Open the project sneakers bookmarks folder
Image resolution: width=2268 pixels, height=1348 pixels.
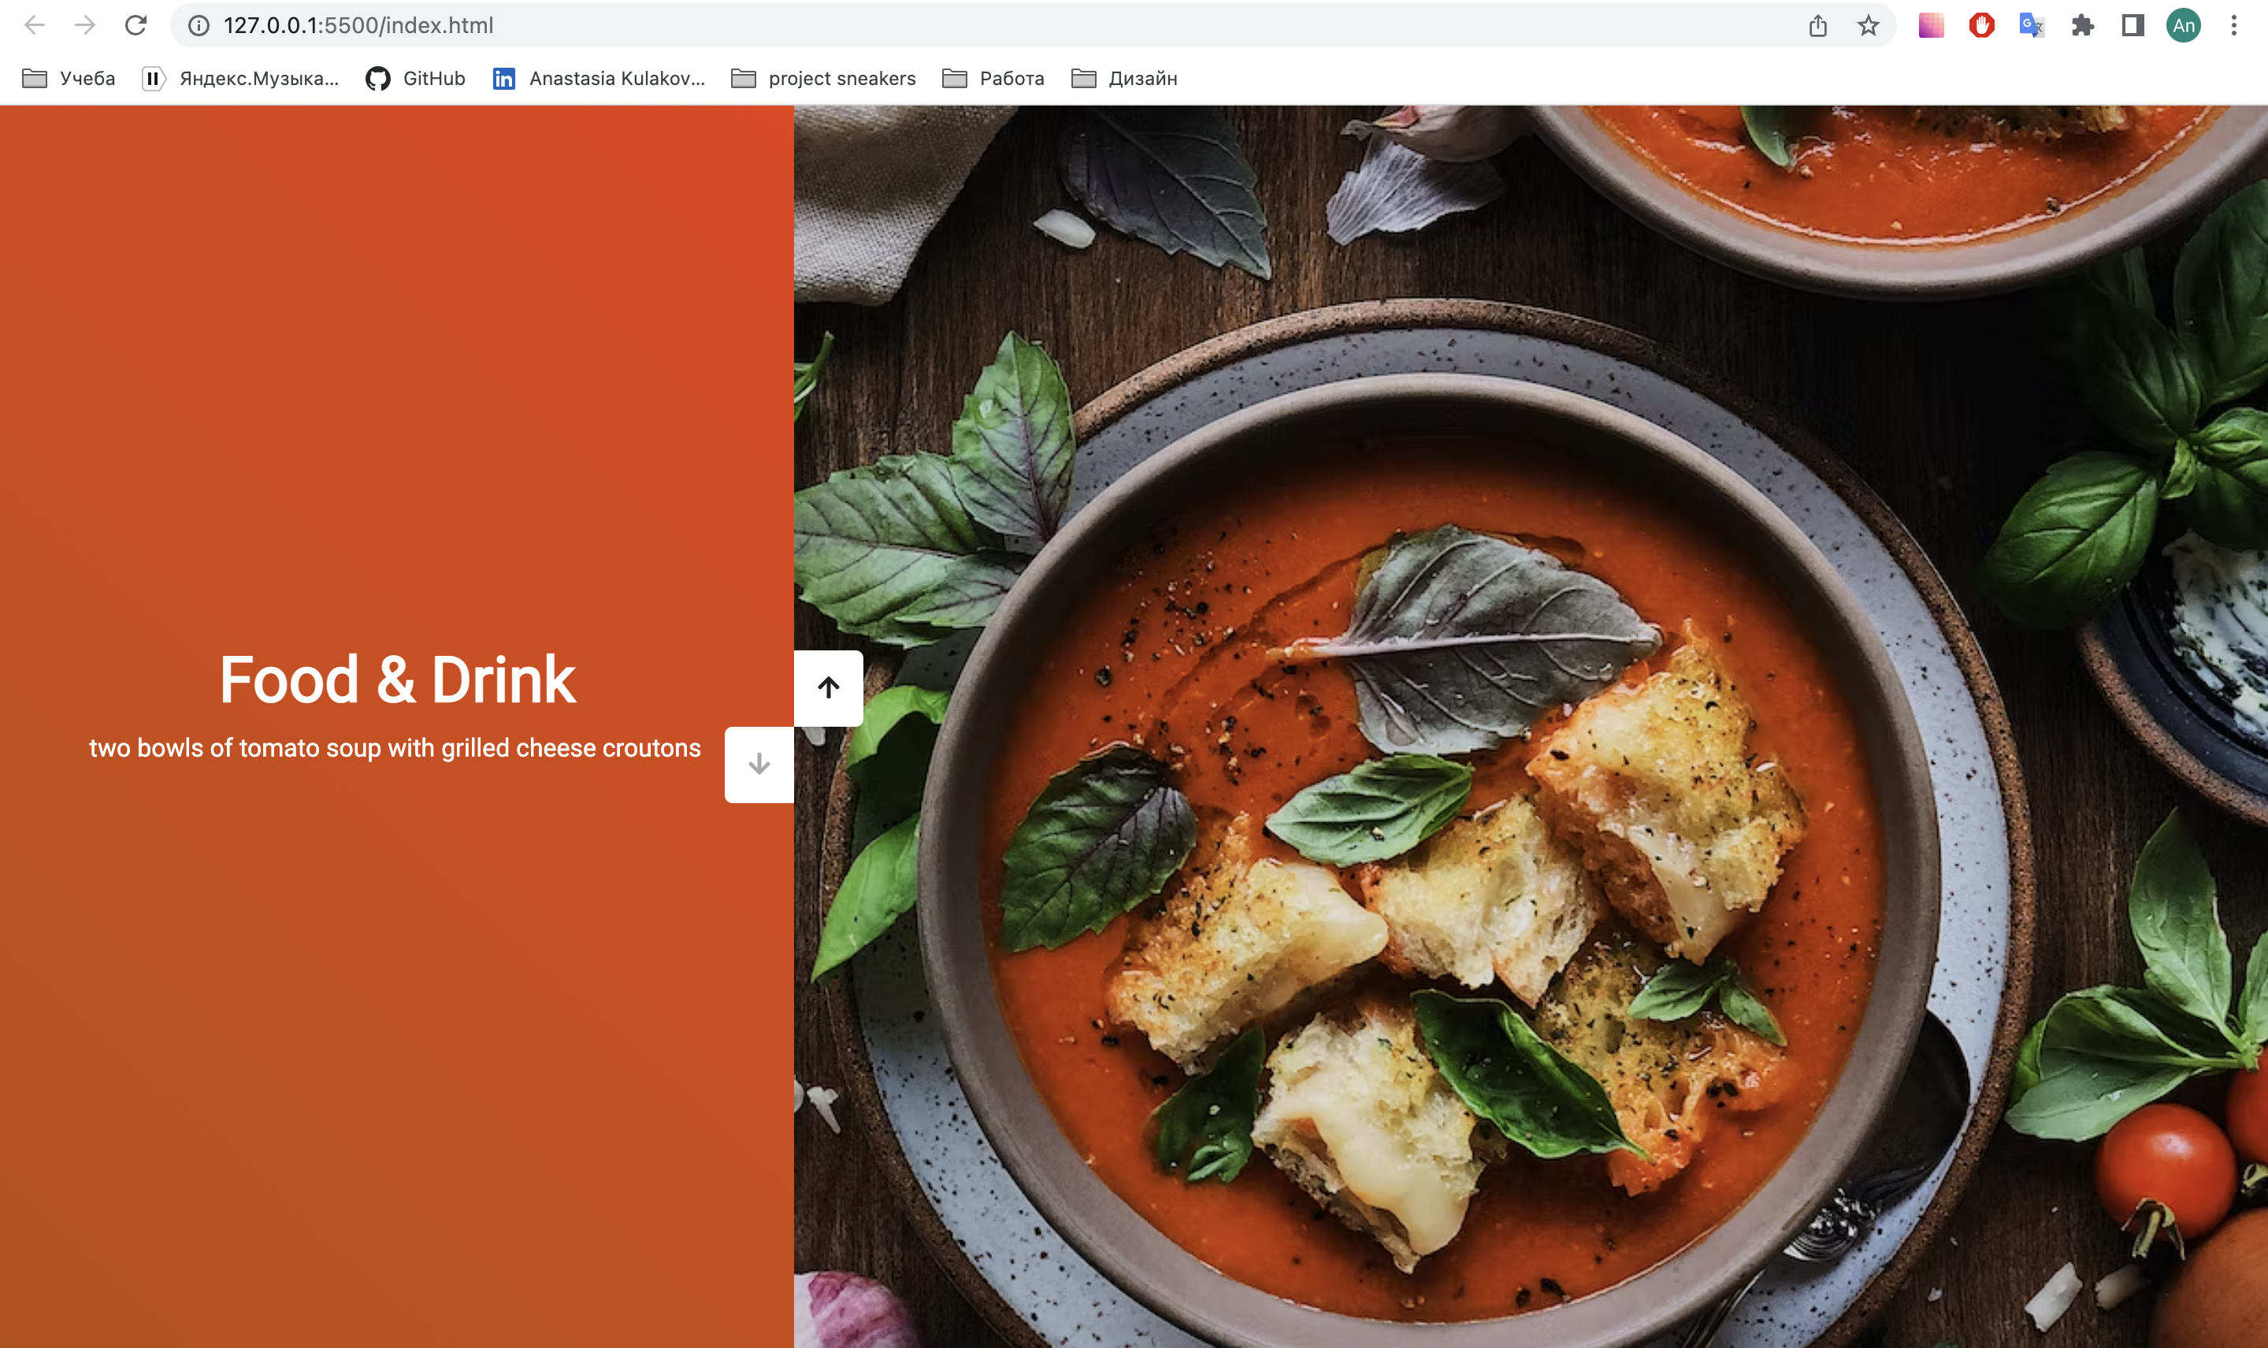(823, 78)
